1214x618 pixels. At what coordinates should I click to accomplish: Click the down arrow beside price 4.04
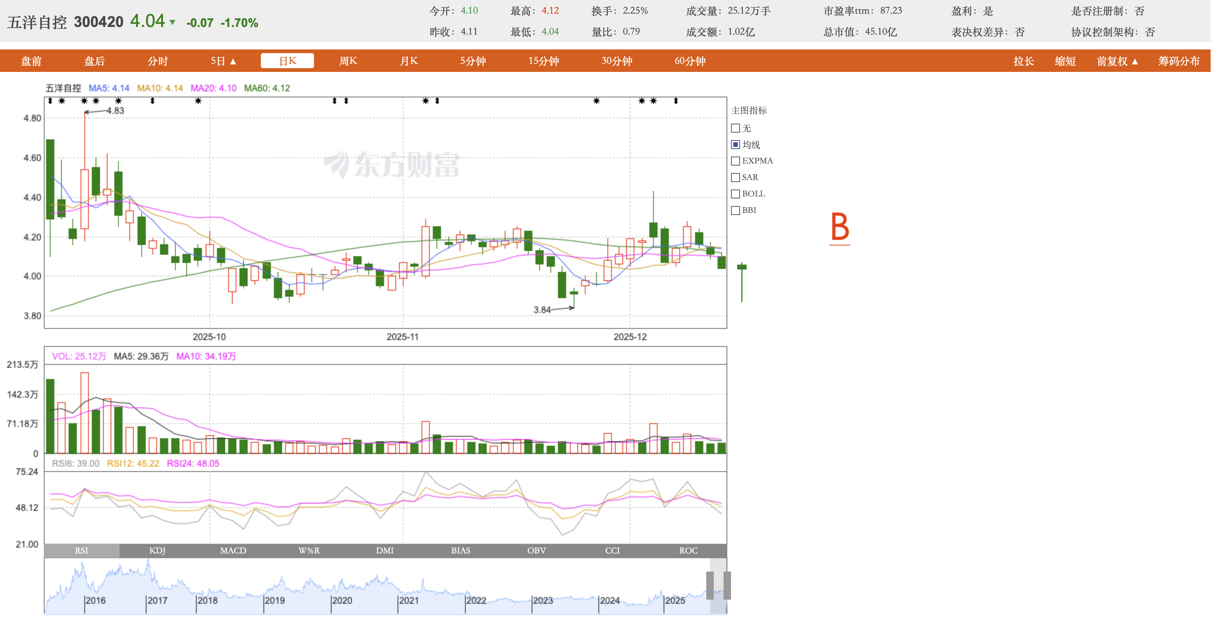pos(172,22)
